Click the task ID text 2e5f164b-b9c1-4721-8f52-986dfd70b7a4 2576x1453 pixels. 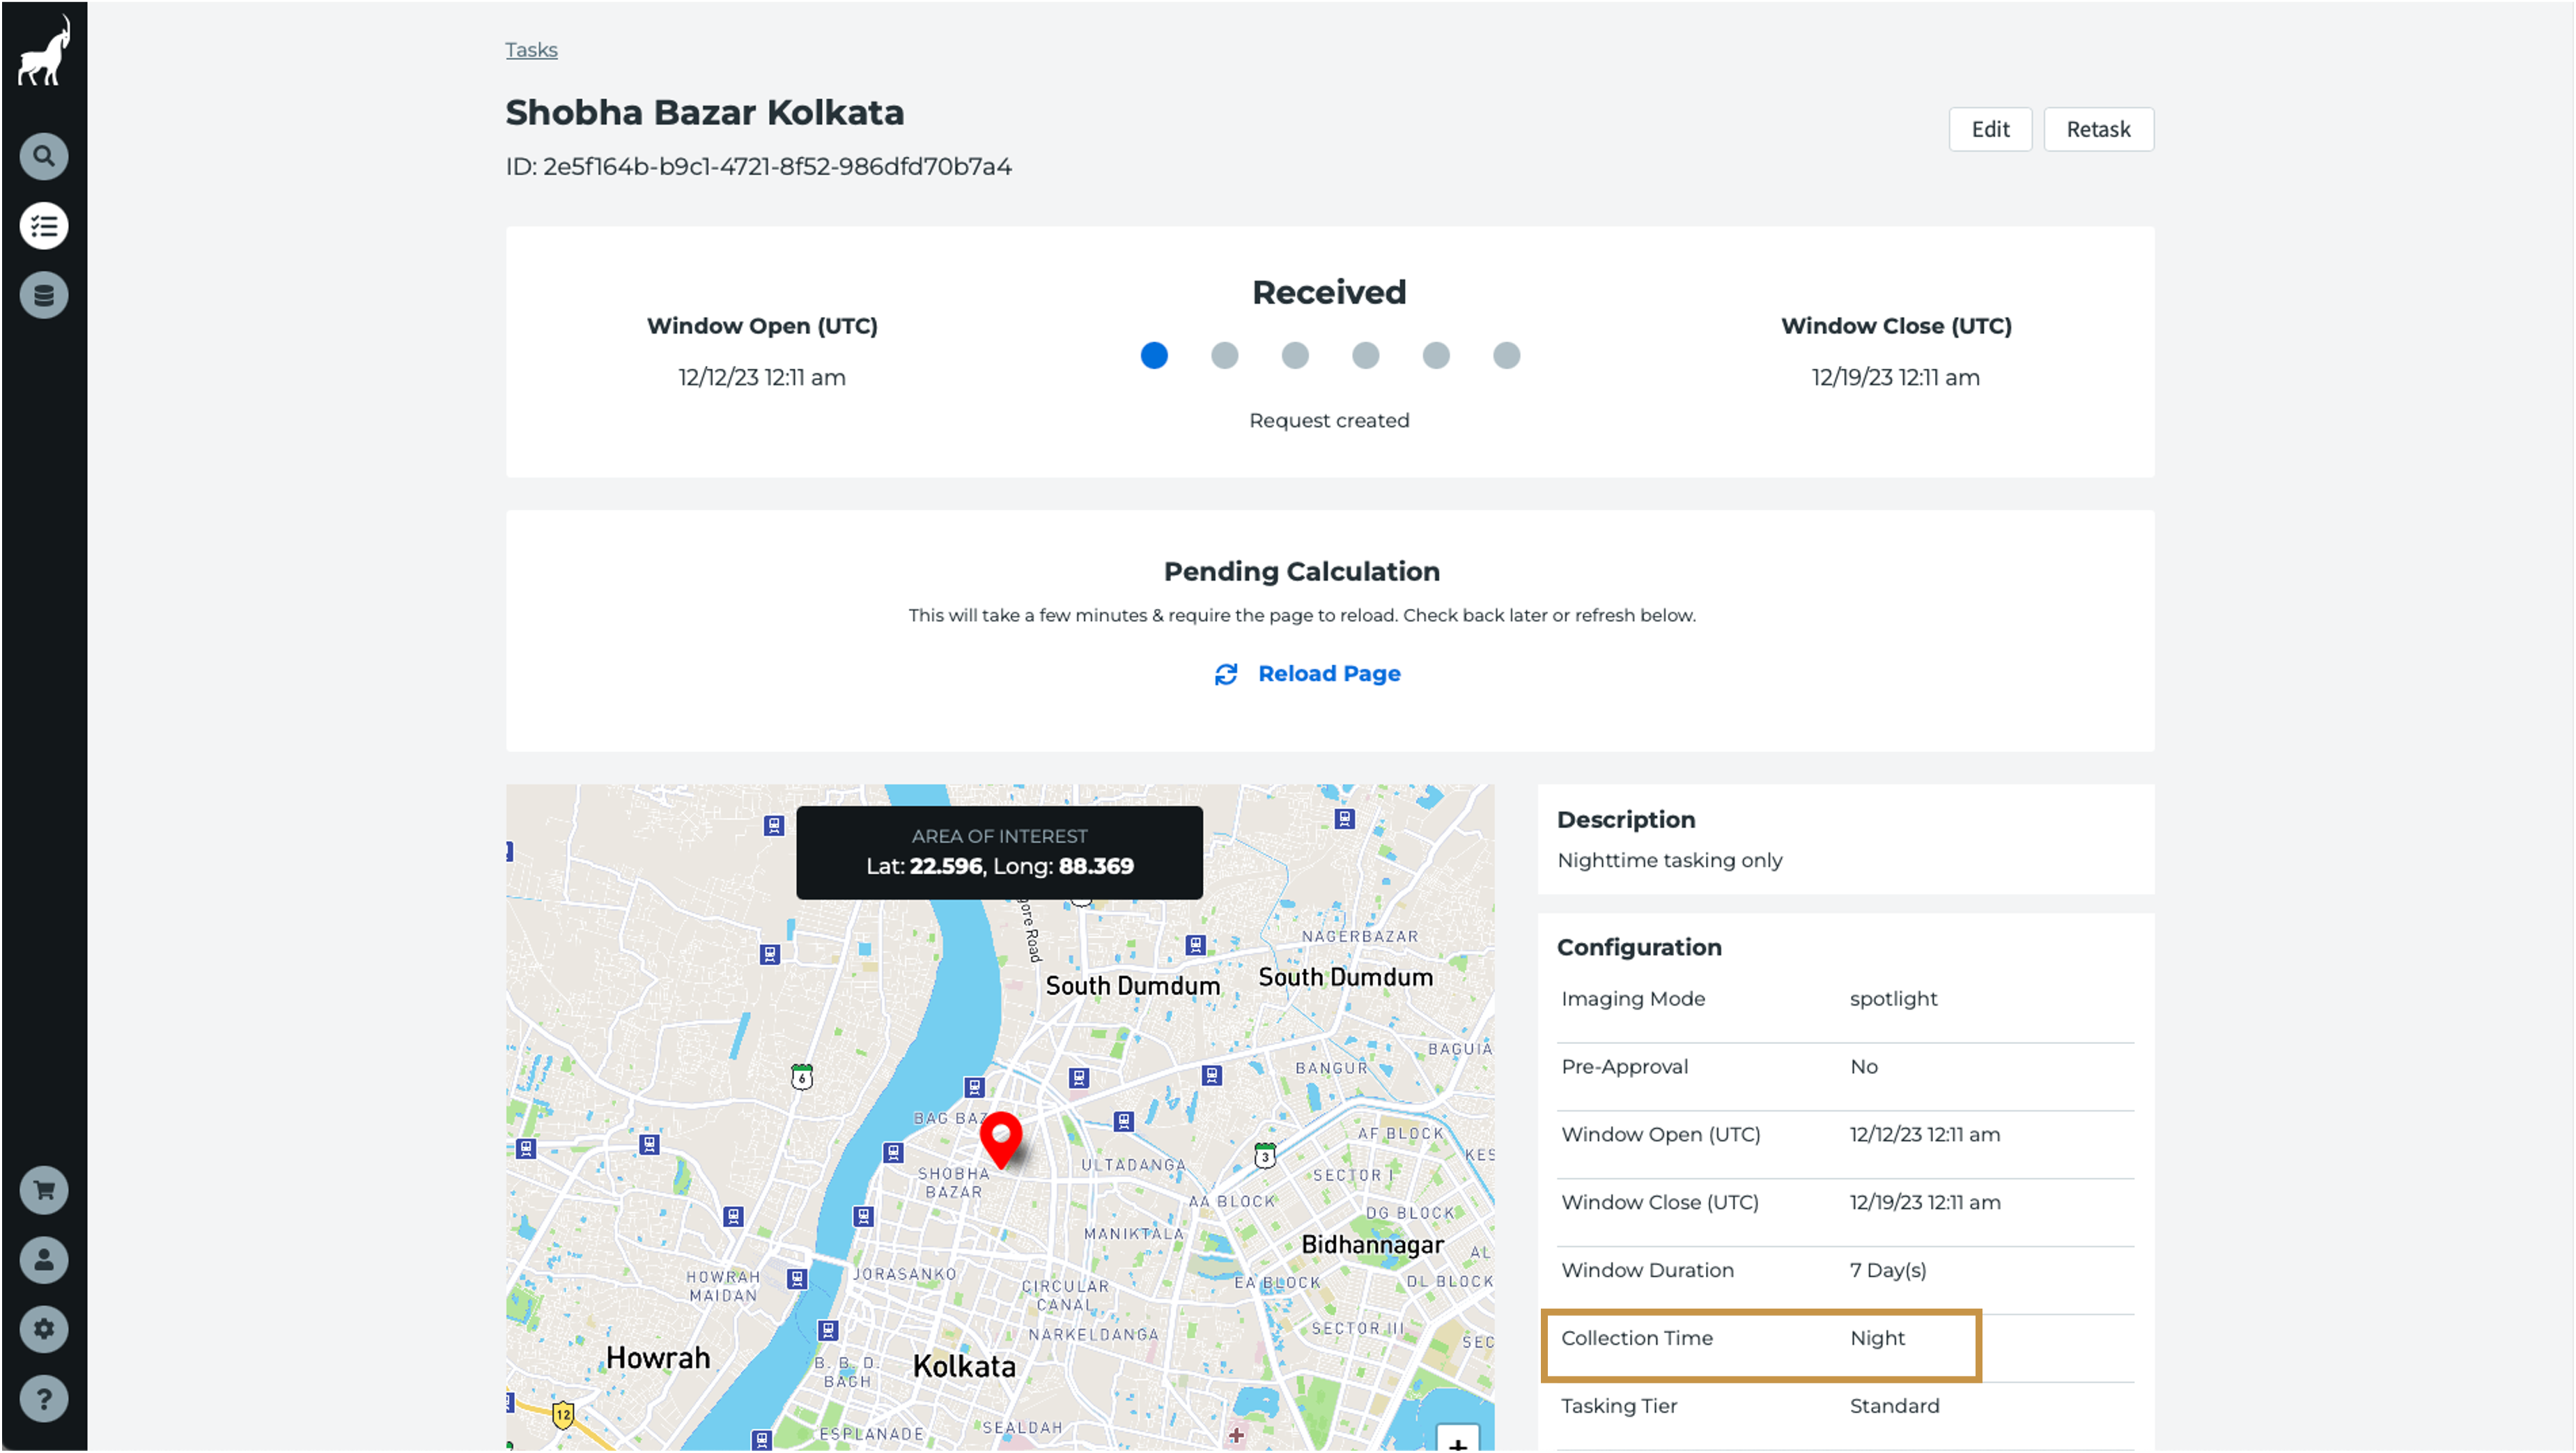[x=777, y=166]
